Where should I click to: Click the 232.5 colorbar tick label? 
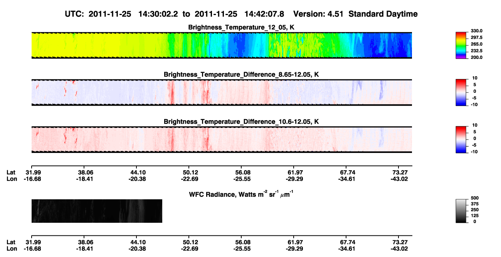[477, 50]
